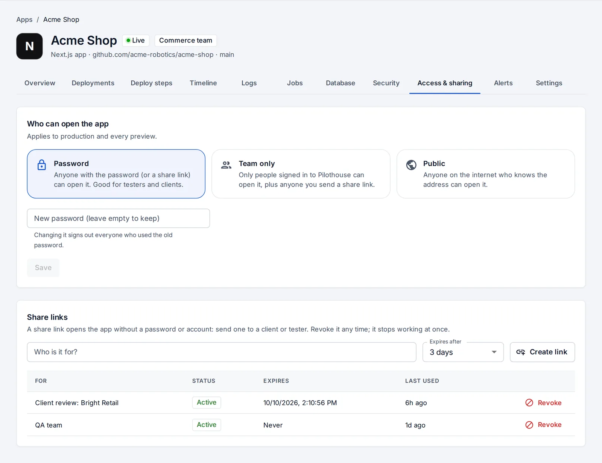602x463 pixels.
Task: Click the 'Who is it for?' field
Action: tap(222, 352)
